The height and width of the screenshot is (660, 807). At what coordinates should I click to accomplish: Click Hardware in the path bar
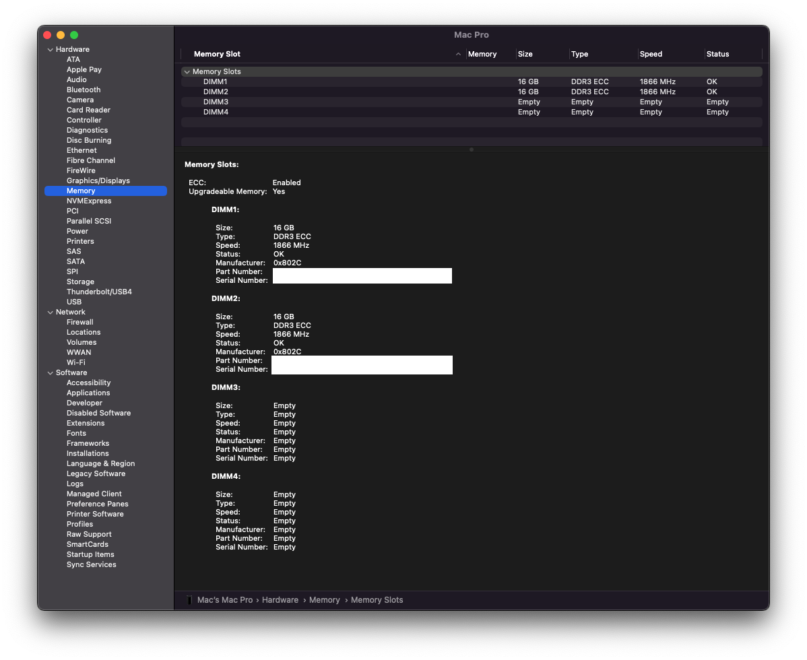coord(280,600)
